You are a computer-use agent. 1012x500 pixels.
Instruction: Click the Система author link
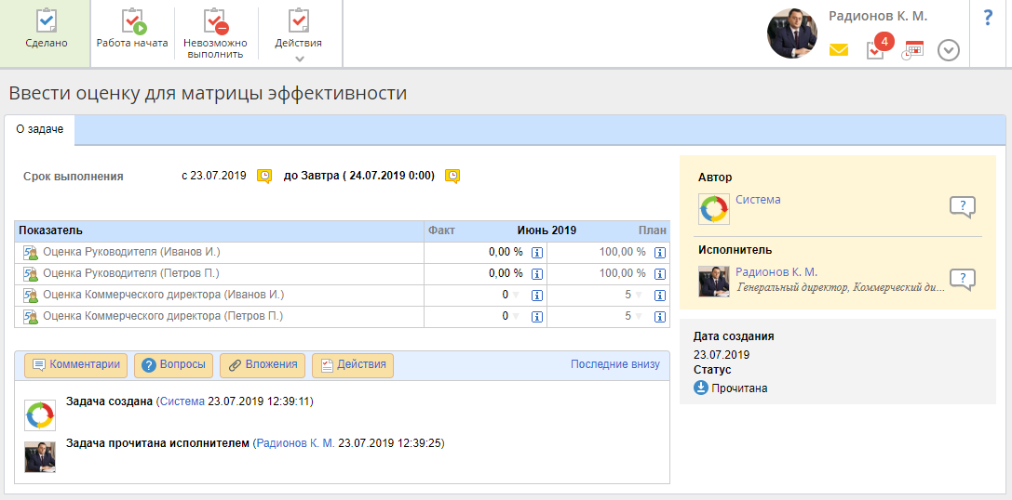point(758,200)
